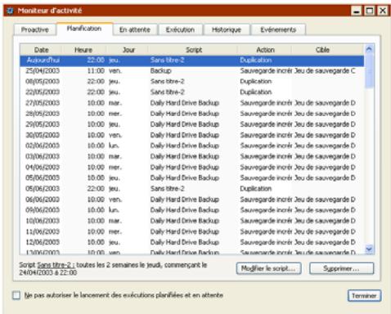This screenshot has width=391, height=314.
Task: Select the 22/05/2003 Duplication row
Action: (x=192, y=92)
